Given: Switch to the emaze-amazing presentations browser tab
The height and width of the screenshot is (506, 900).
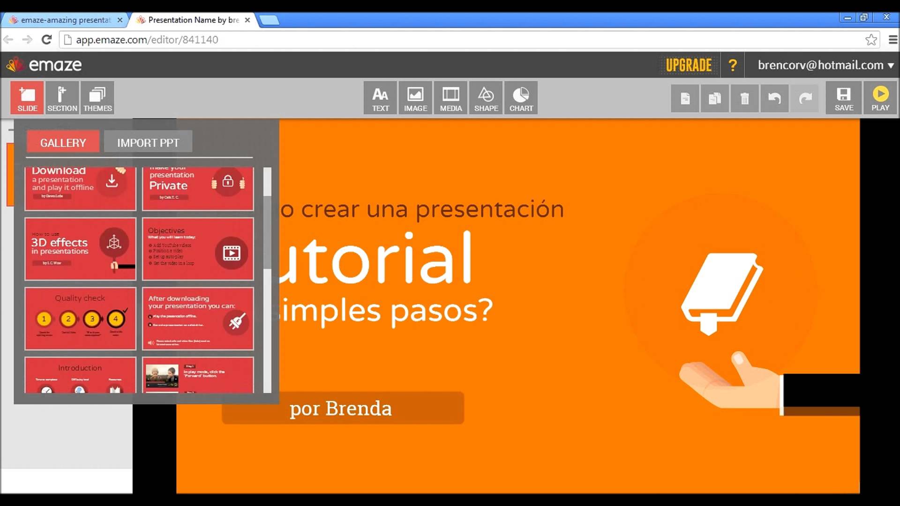Looking at the screenshot, I should pyautogui.click(x=66, y=20).
